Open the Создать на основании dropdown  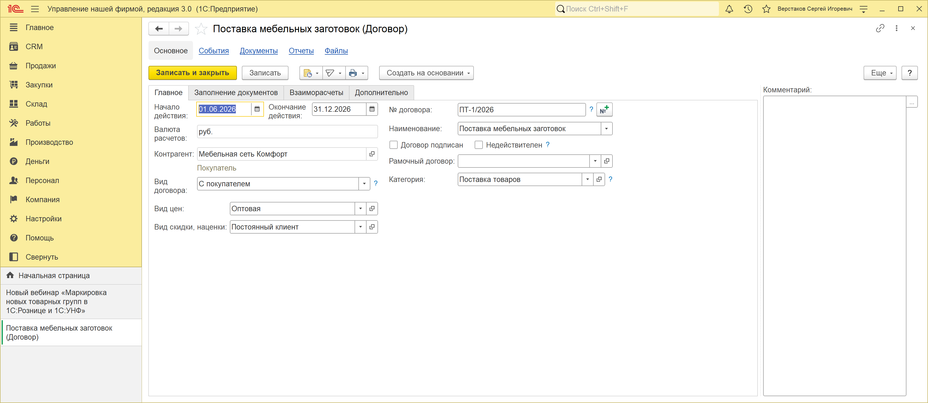click(426, 73)
